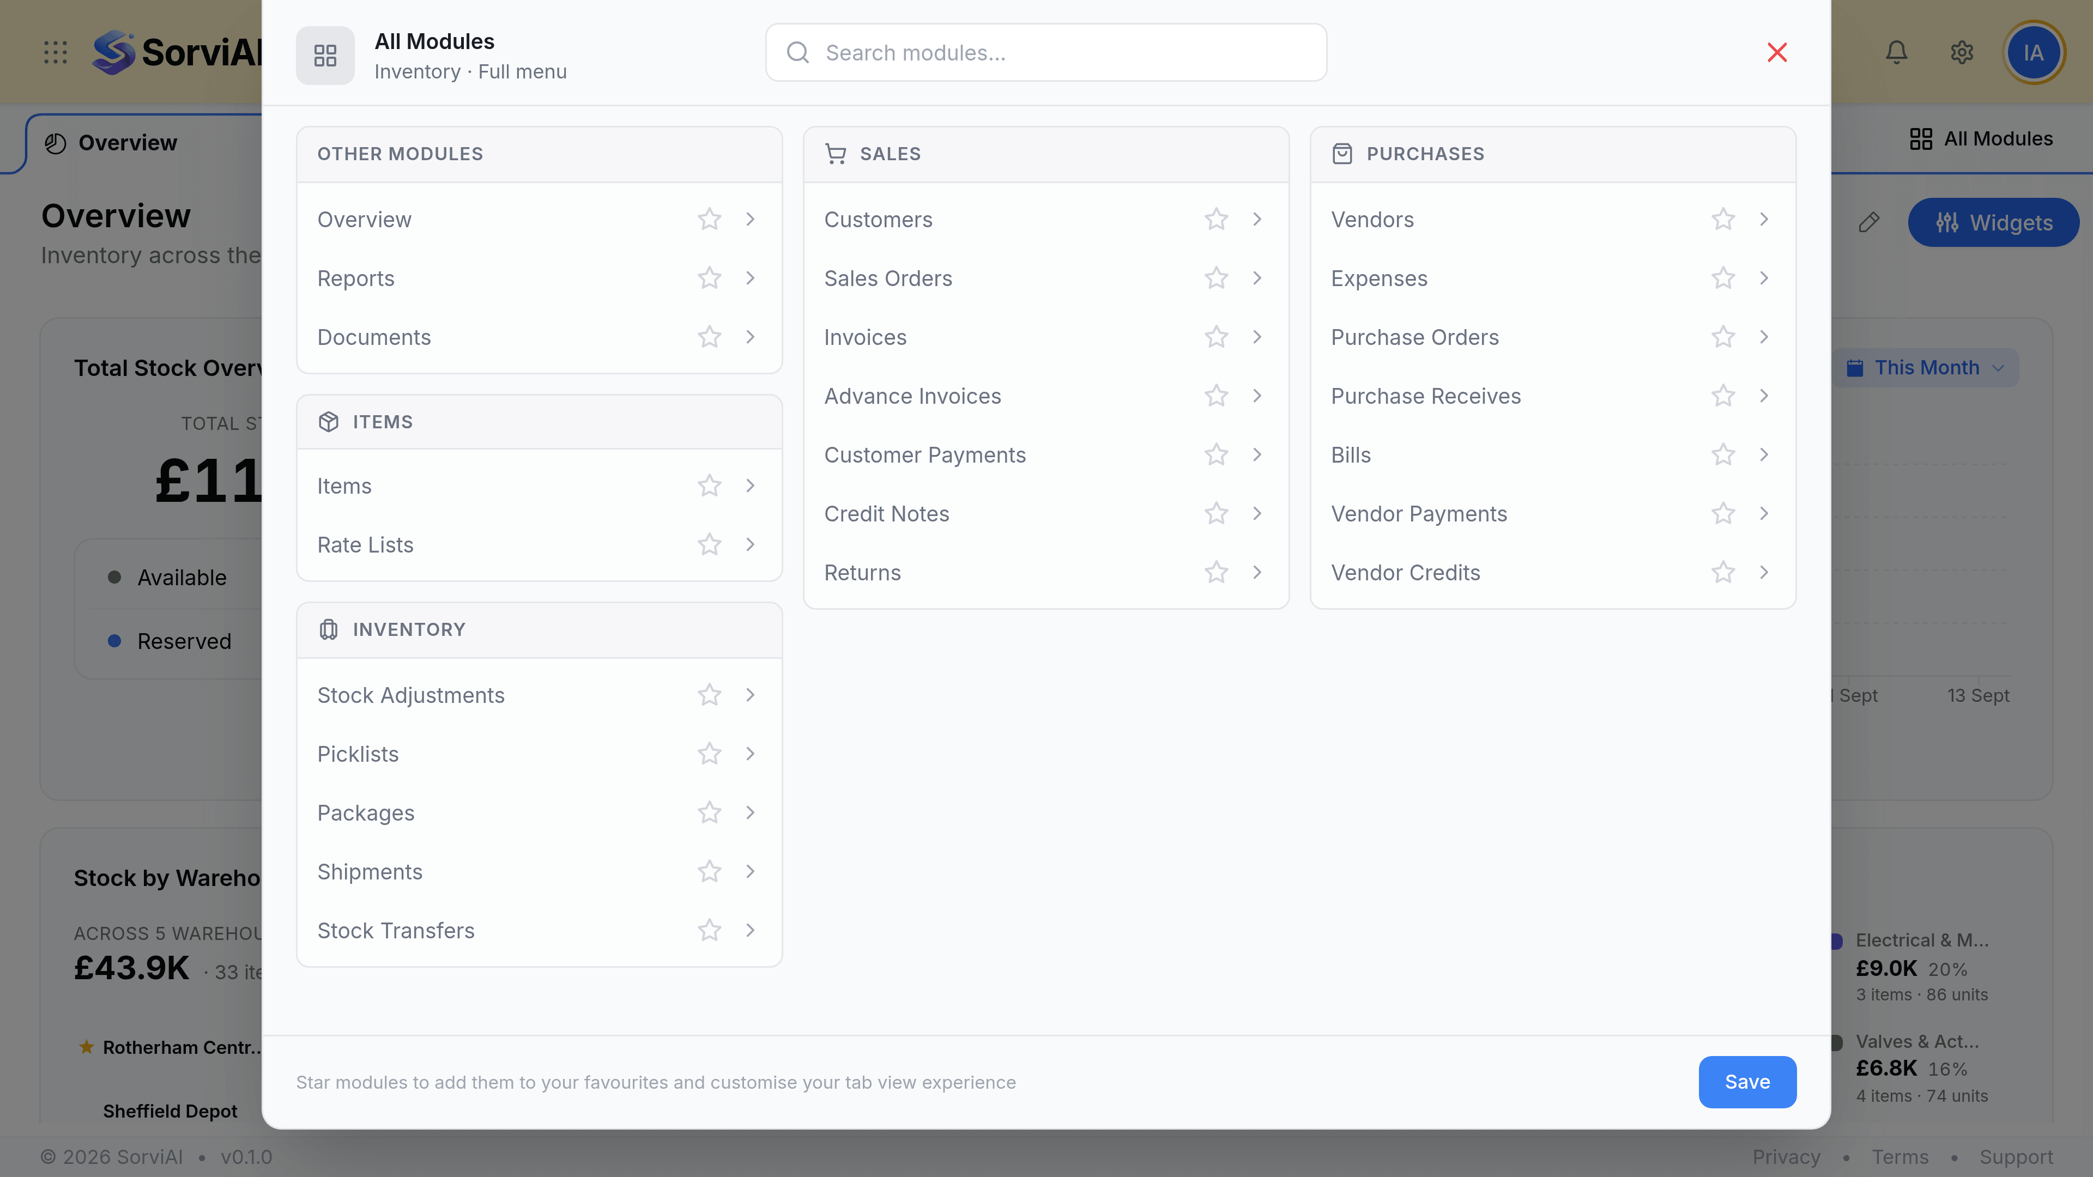Image resolution: width=2093 pixels, height=1177 pixels.
Task: Toggle star for Advance Invoices
Action: click(x=1217, y=396)
